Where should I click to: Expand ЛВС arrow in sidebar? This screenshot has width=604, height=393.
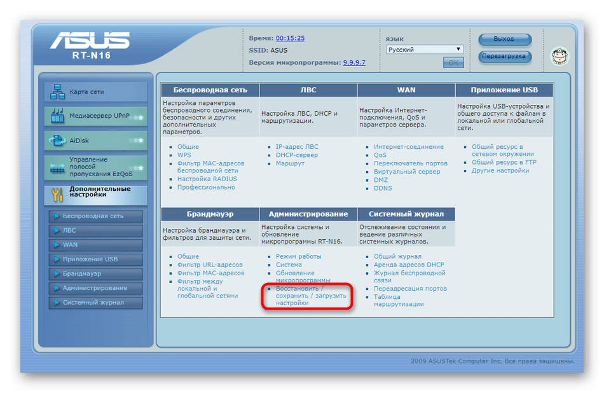pos(57,230)
